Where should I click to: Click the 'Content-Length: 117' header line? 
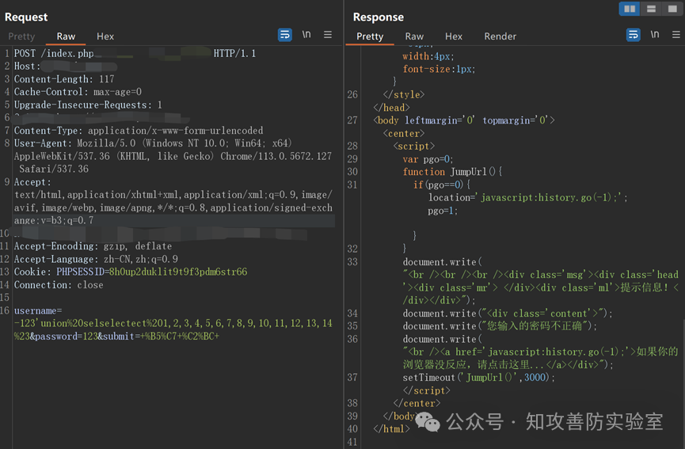[x=64, y=79]
